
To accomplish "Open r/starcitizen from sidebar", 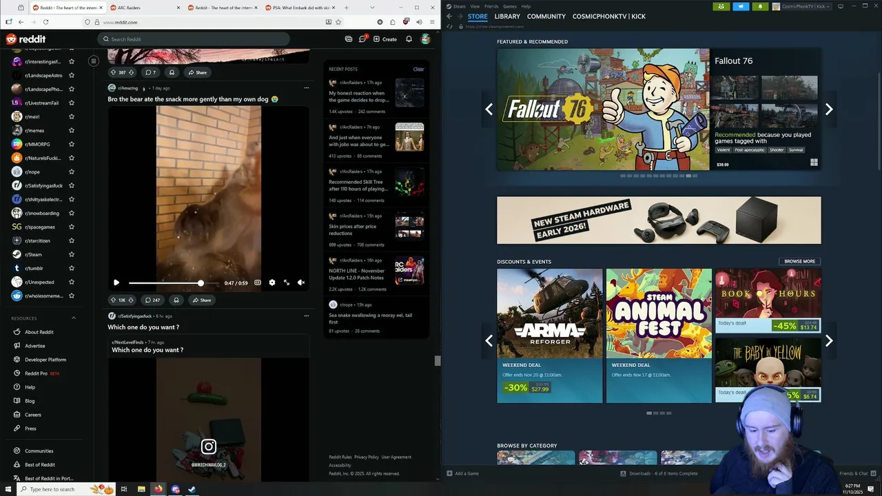I will pyautogui.click(x=37, y=240).
